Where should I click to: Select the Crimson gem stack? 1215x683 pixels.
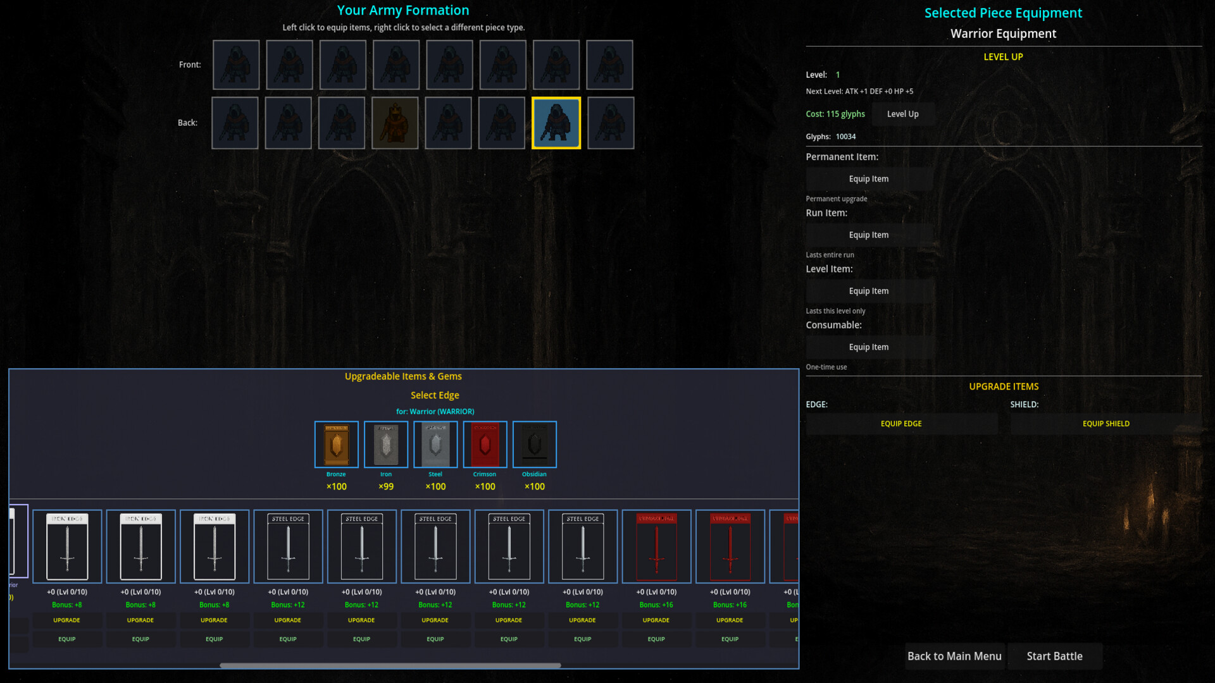485,444
